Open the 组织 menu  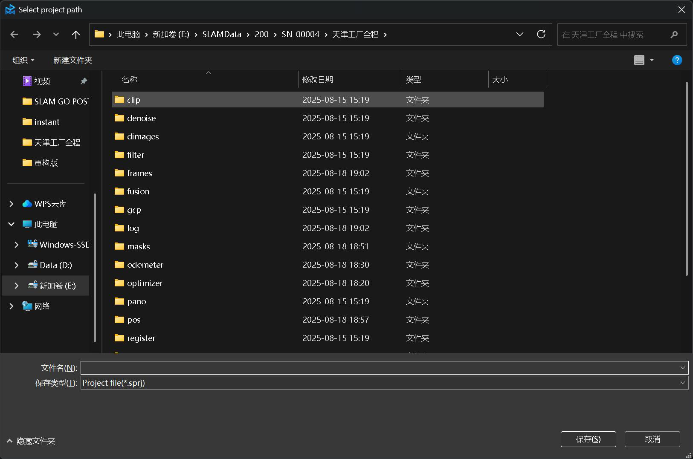click(23, 60)
